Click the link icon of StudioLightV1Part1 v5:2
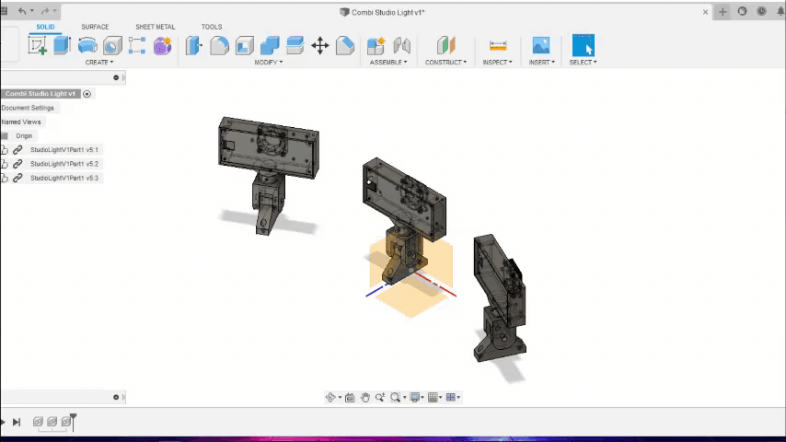The image size is (786, 442). coord(17,164)
